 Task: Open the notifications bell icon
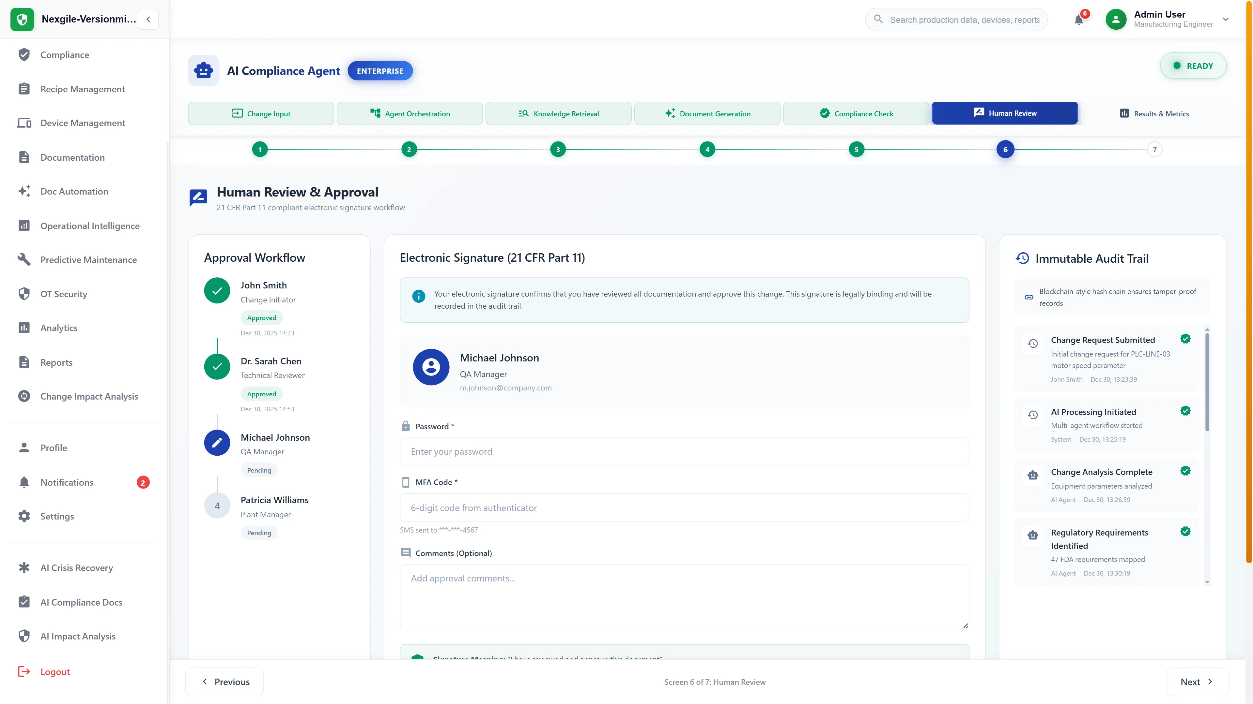point(1080,20)
